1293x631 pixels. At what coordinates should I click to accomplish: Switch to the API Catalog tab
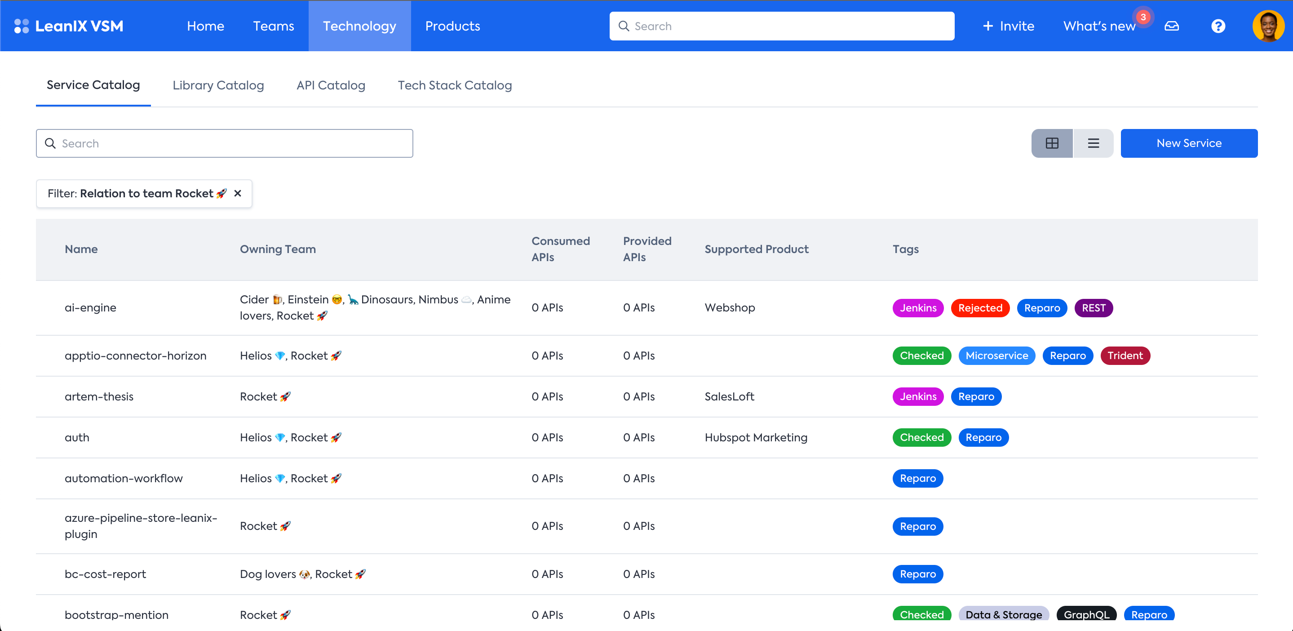coord(331,85)
